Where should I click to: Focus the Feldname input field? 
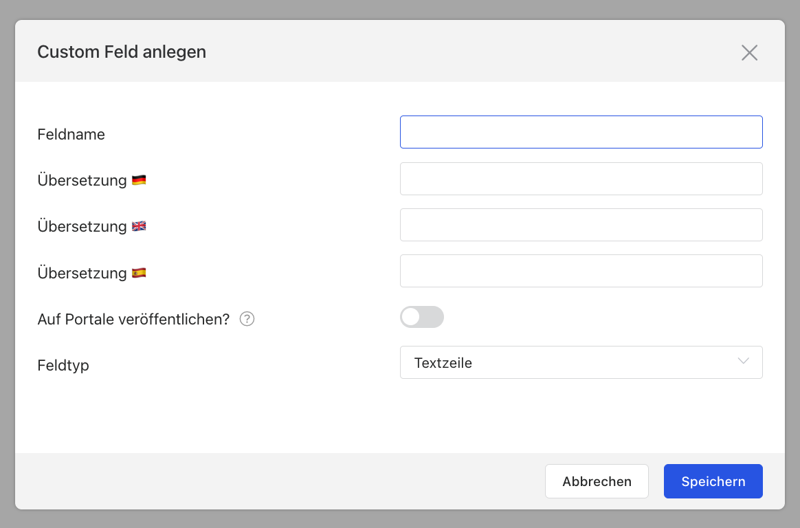coord(581,132)
